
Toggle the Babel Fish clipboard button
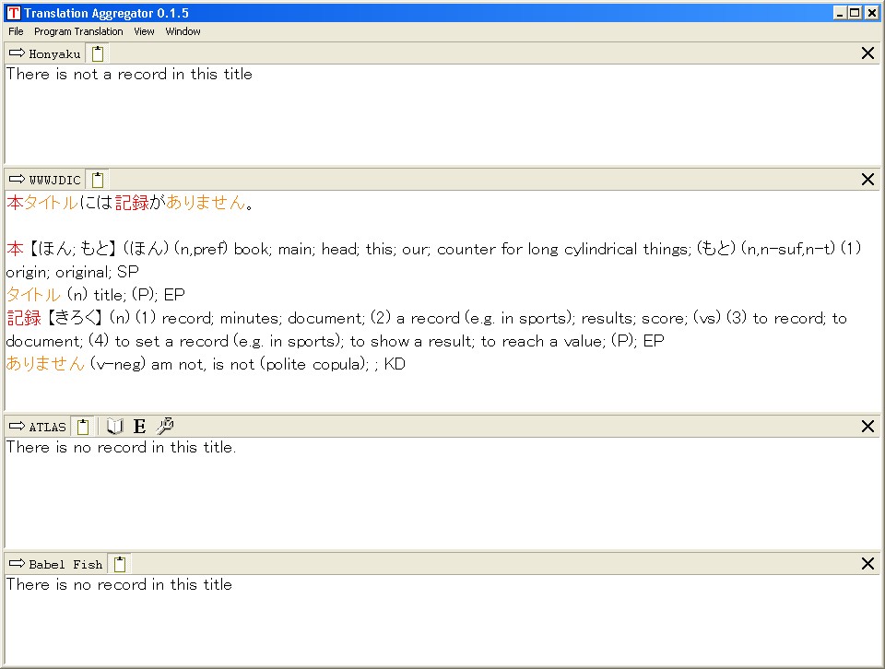point(120,564)
